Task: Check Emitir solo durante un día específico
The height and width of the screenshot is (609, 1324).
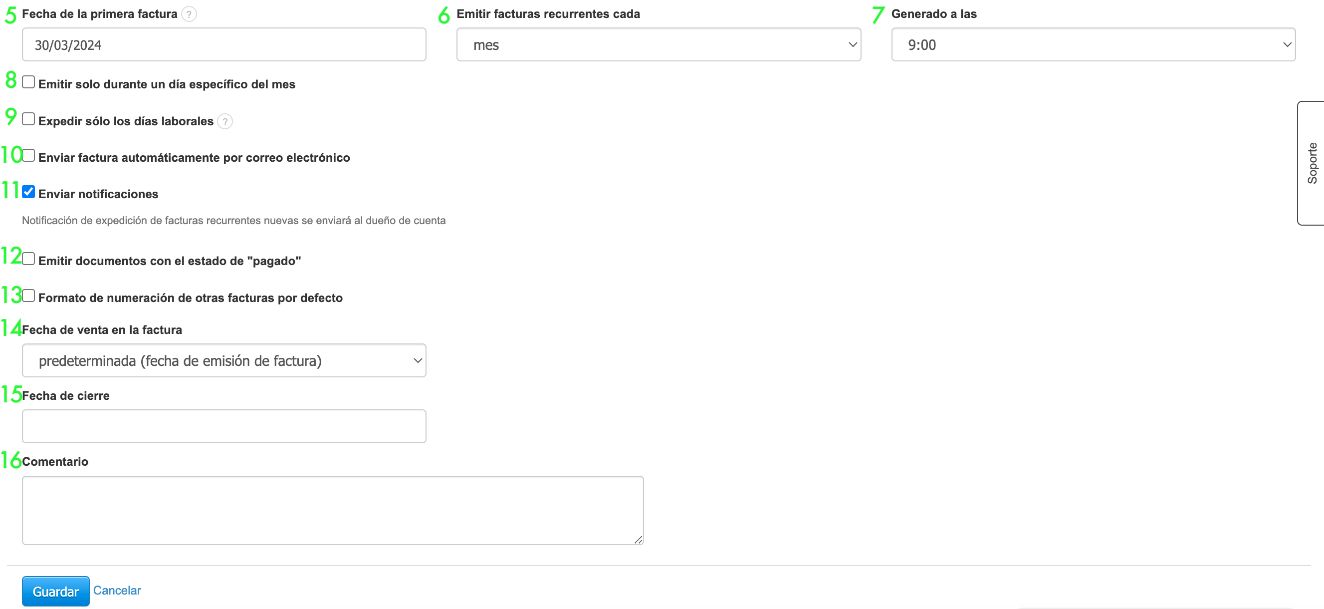Action: [29, 82]
